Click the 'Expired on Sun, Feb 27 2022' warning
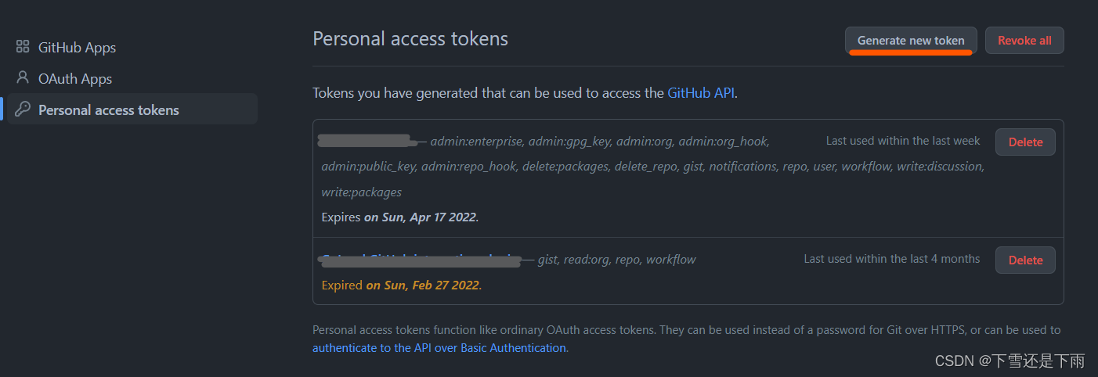Image resolution: width=1098 pixels, height=377 pixels. (x=401, y=285)
